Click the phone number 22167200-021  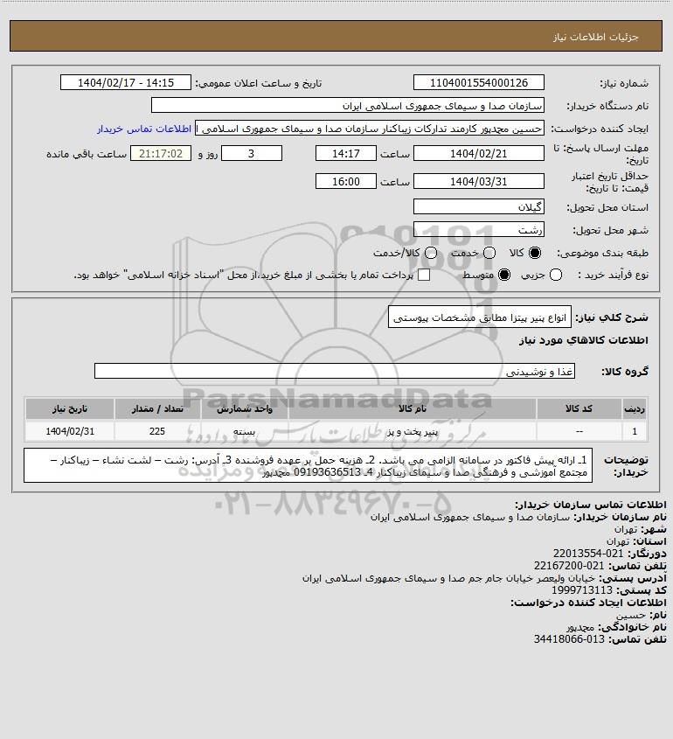(569, 566)
